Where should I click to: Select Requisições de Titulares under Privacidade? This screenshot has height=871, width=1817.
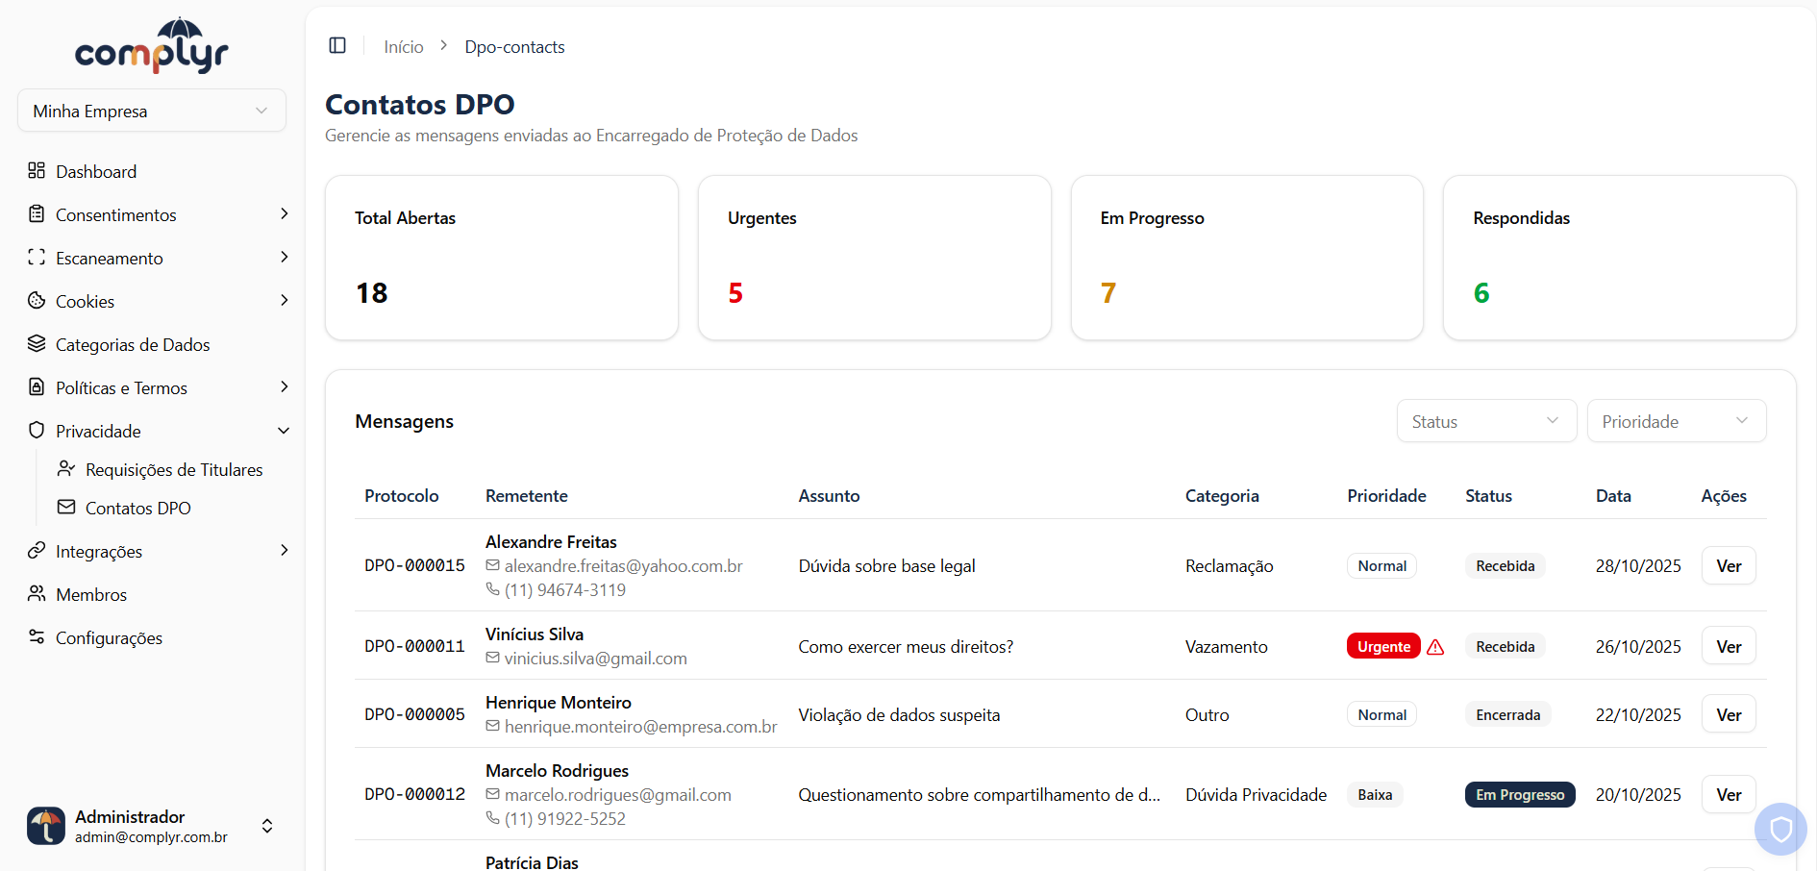[x=174, y=469]
